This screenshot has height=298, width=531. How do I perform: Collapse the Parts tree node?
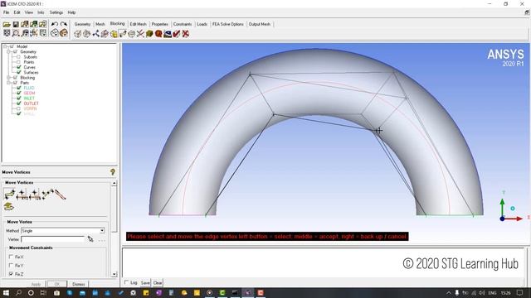[x=9, y=83]
